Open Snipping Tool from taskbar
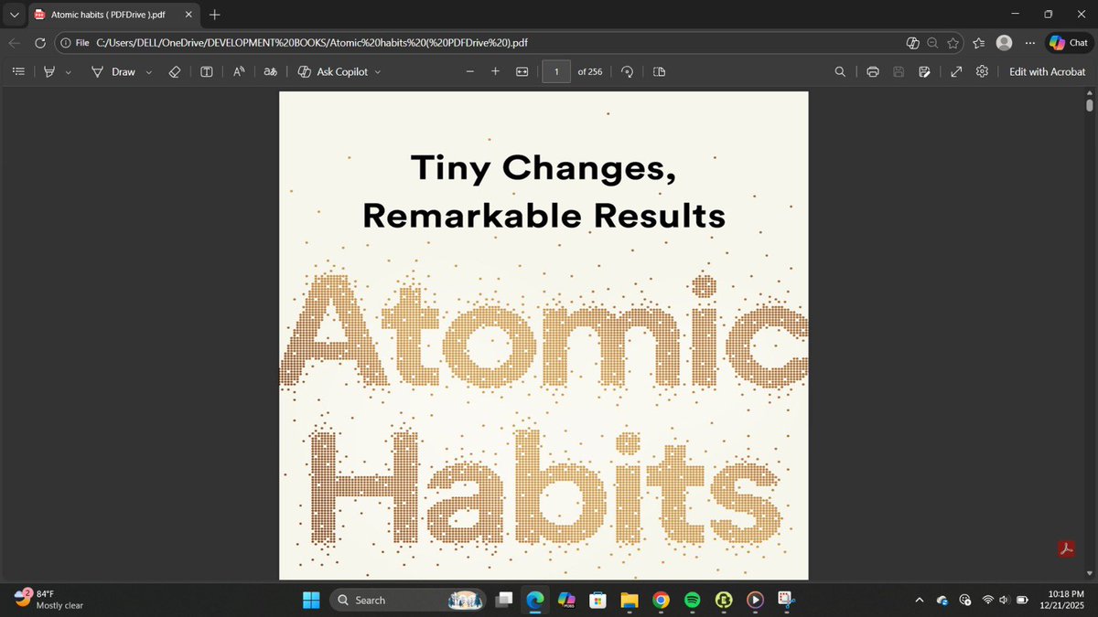Viewport: 1098px width, 617px height. pos(786,600)
